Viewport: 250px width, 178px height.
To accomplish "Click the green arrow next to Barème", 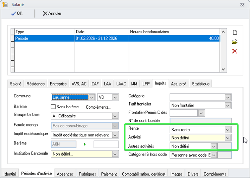I will (x=84, y=144).
